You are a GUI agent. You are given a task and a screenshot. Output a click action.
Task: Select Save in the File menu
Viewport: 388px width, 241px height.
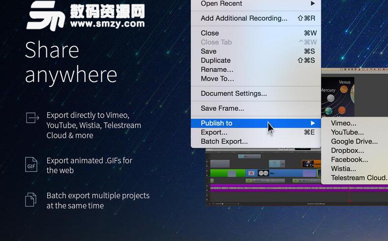(x=209, y=51)
